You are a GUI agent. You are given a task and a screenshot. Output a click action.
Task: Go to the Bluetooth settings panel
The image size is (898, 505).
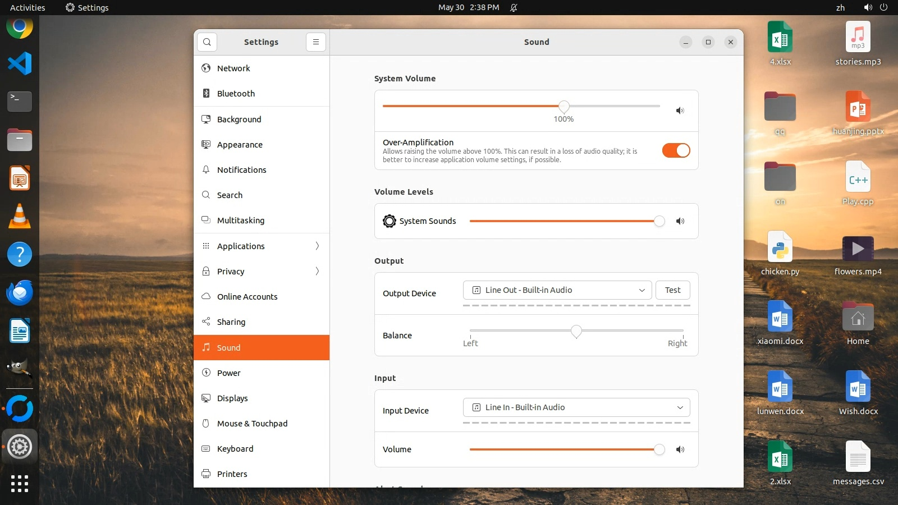tap(236, 94)
